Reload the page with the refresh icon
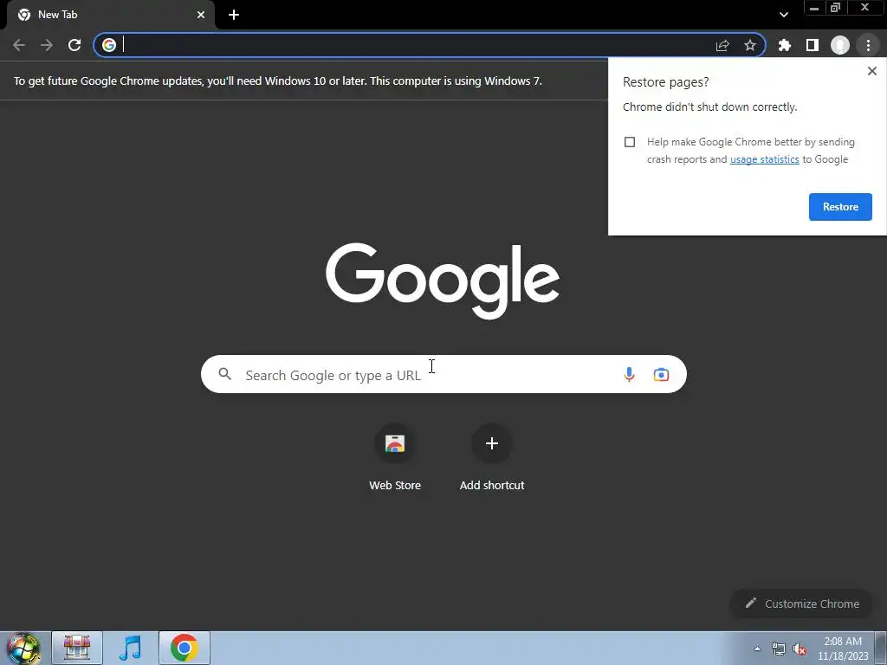 point(74,45)
